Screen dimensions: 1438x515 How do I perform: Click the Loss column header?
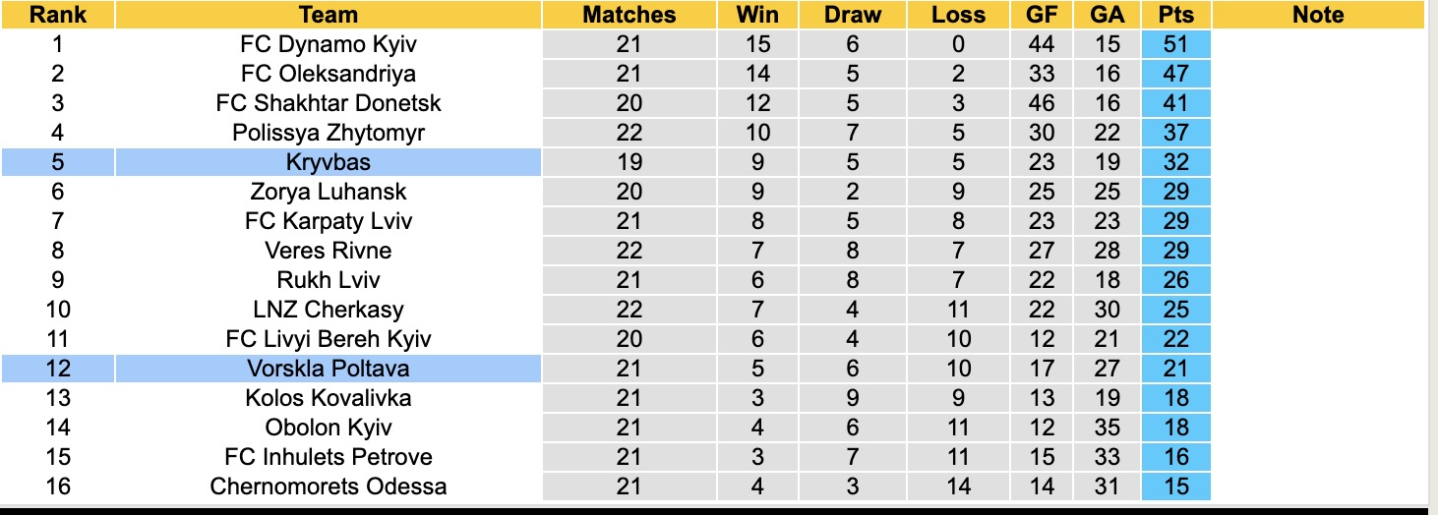point(958,15)
